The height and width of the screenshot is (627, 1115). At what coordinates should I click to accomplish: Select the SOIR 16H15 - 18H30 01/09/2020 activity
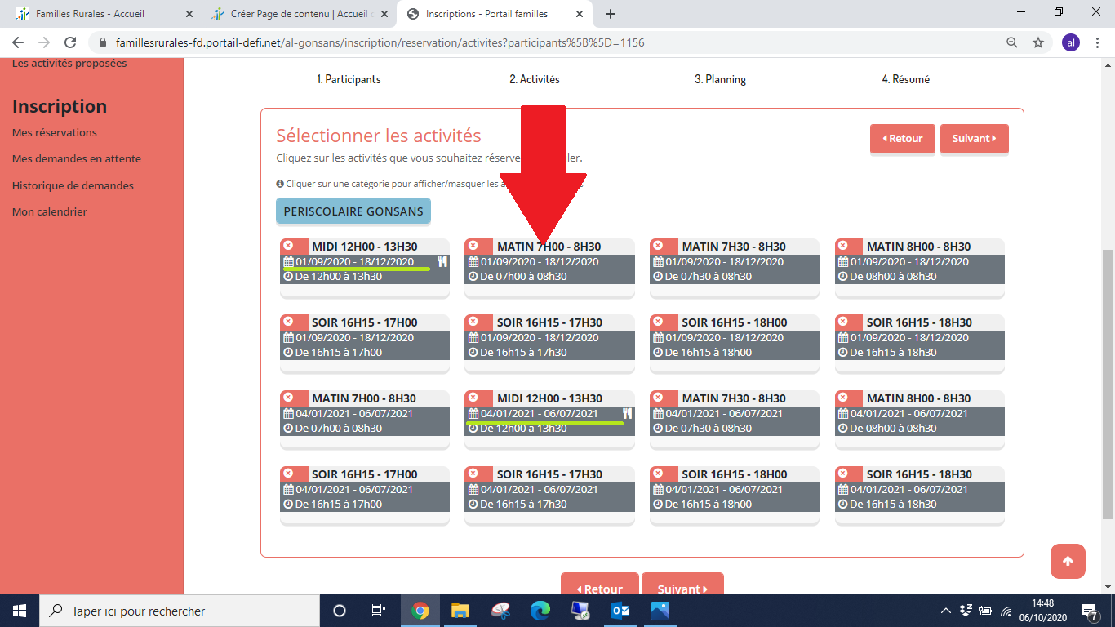pyautogui.click(x=919, y=337)
